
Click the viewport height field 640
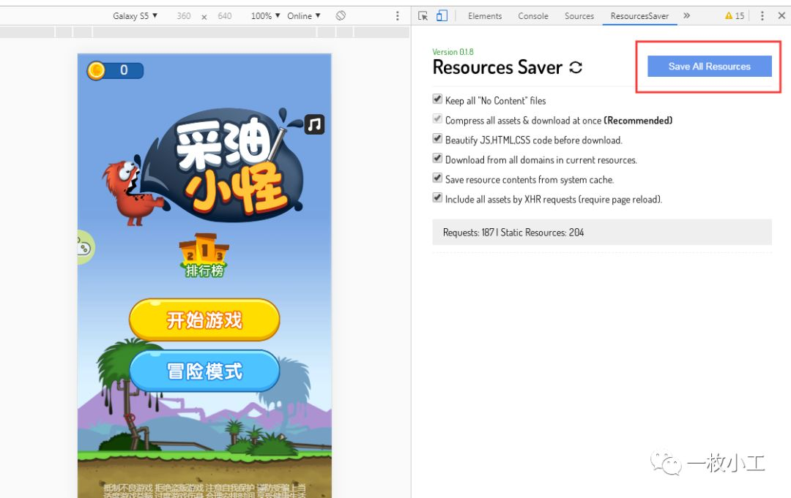click(225, 16)
